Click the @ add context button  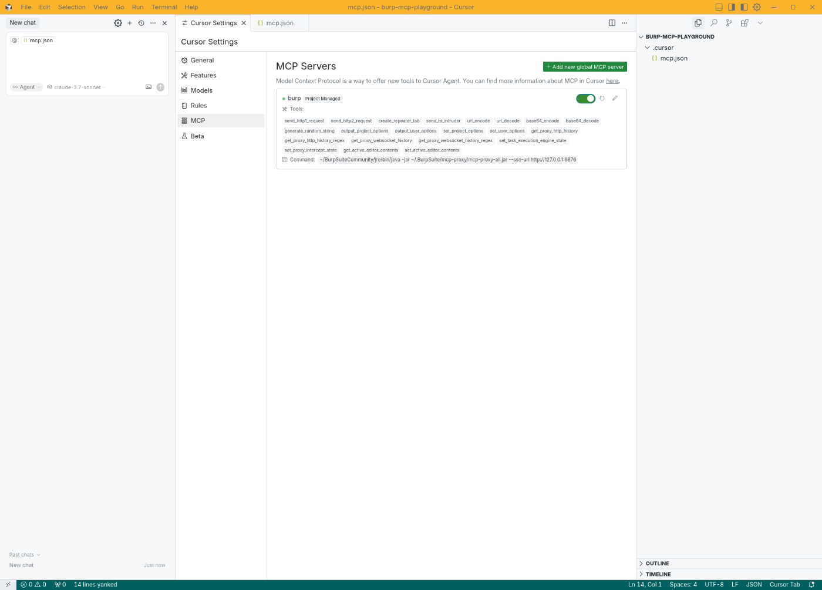[x=15, y=41]
